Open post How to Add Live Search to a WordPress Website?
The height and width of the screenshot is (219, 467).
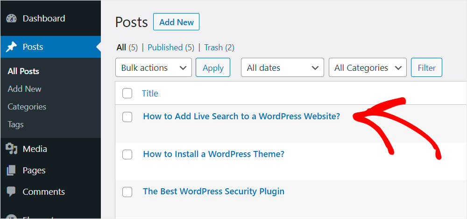[241, 116]
